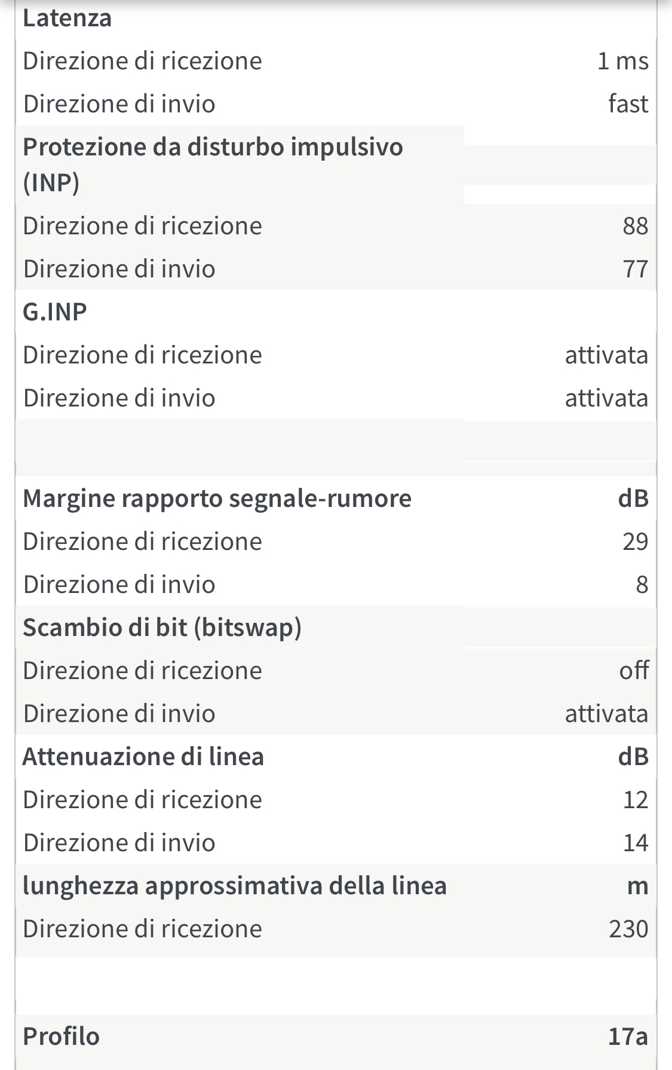672x1070 pixels.
Task: Select the INP send value 77
Action: [x=635, y=269]
